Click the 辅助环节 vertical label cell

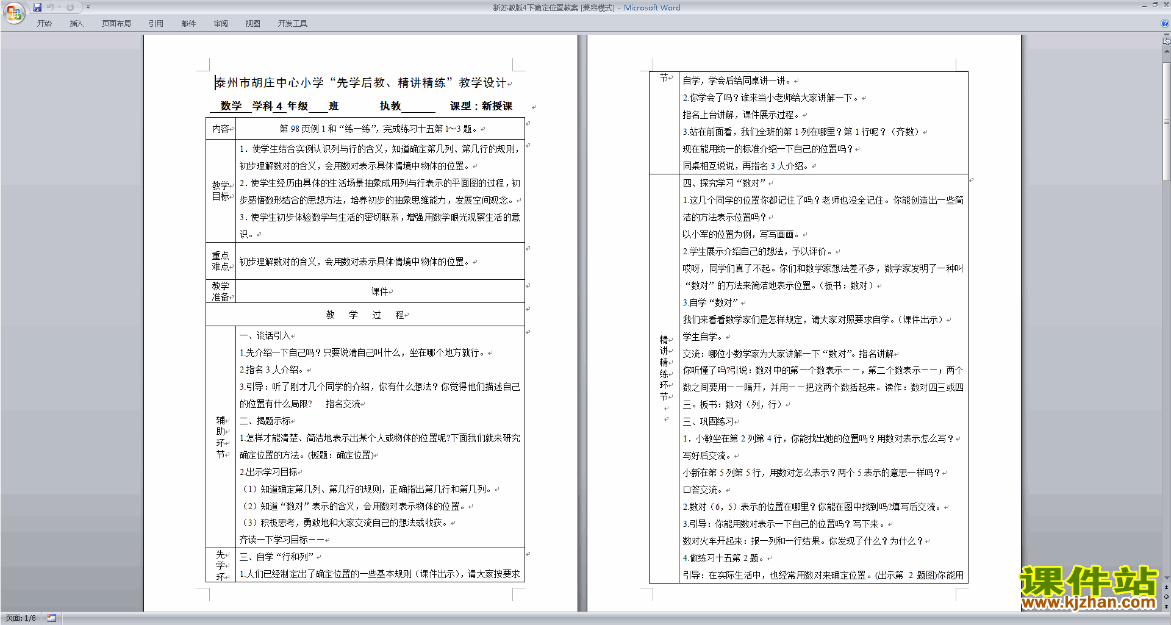tap(221, 437)
